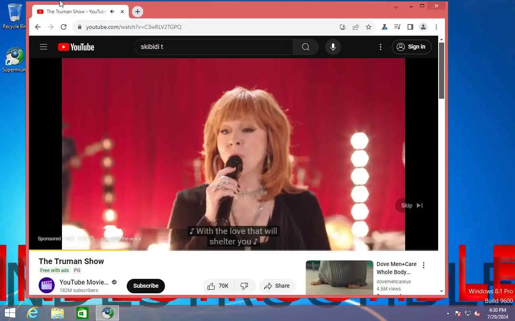This screenshot has width=515, height=321.
Task: Open the Windows Start button
Action: click(x=10, y=313)
